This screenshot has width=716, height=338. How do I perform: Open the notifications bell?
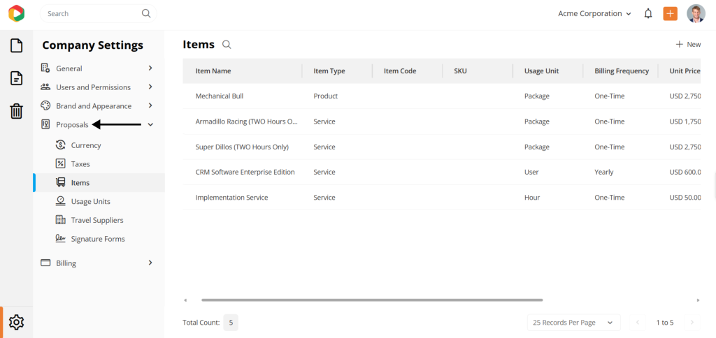click(x=648, y=14)
